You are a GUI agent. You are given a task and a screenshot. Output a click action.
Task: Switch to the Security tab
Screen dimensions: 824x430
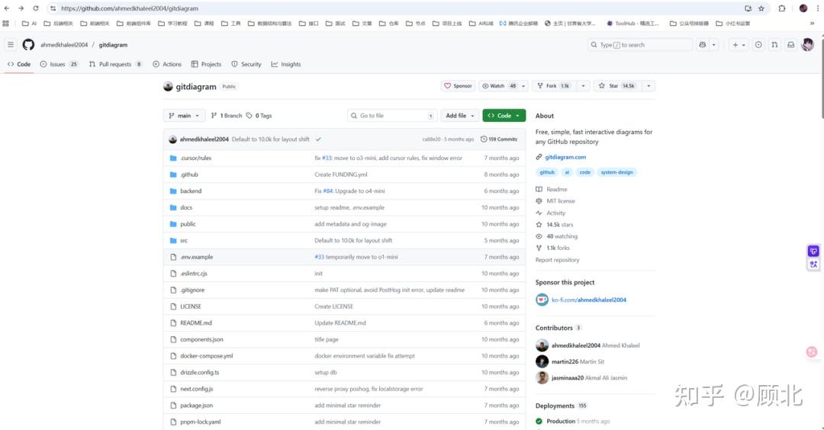pyautogui.click(x=246, y=64)
